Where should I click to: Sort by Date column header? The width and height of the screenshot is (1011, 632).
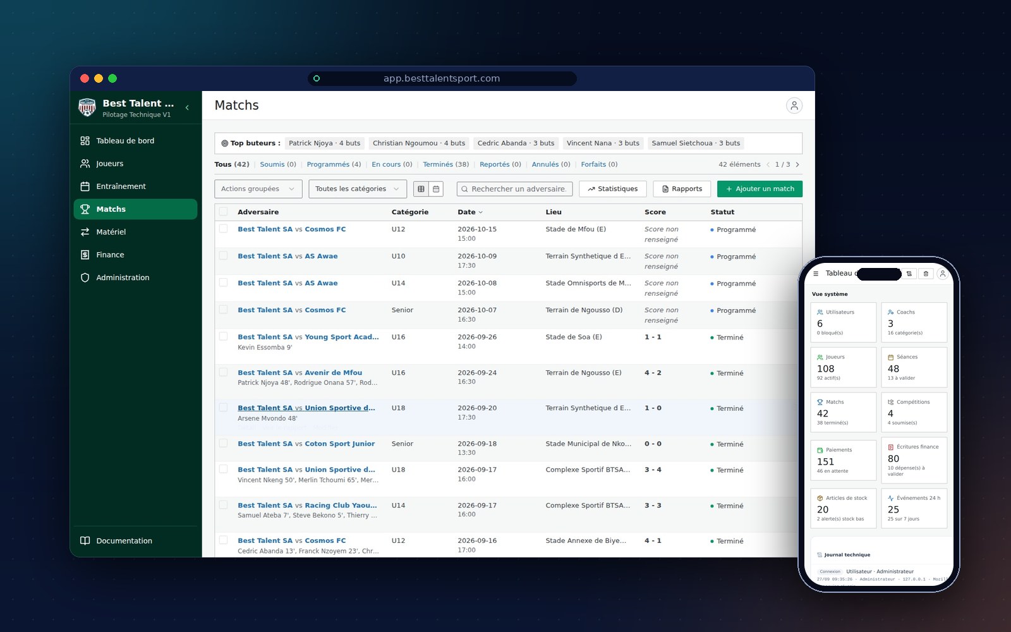[x=470, y=212]
